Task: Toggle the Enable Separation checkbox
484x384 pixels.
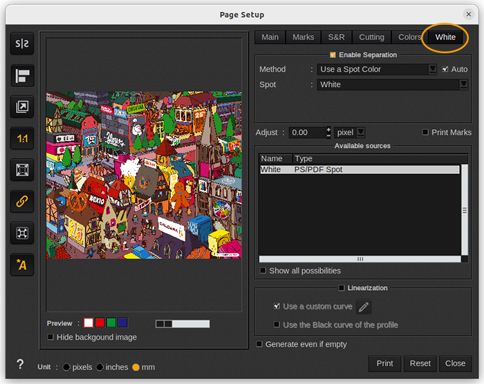Action: click(x=333, y=55)
